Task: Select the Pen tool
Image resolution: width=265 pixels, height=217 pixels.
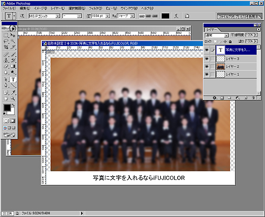Action: coord(6,86)
